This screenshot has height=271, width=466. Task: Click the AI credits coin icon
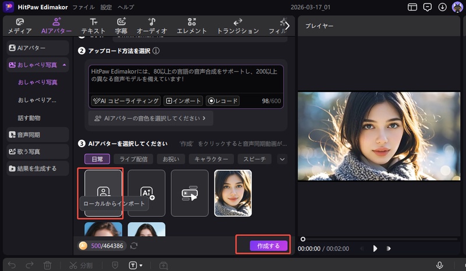(x=83, y=246)
